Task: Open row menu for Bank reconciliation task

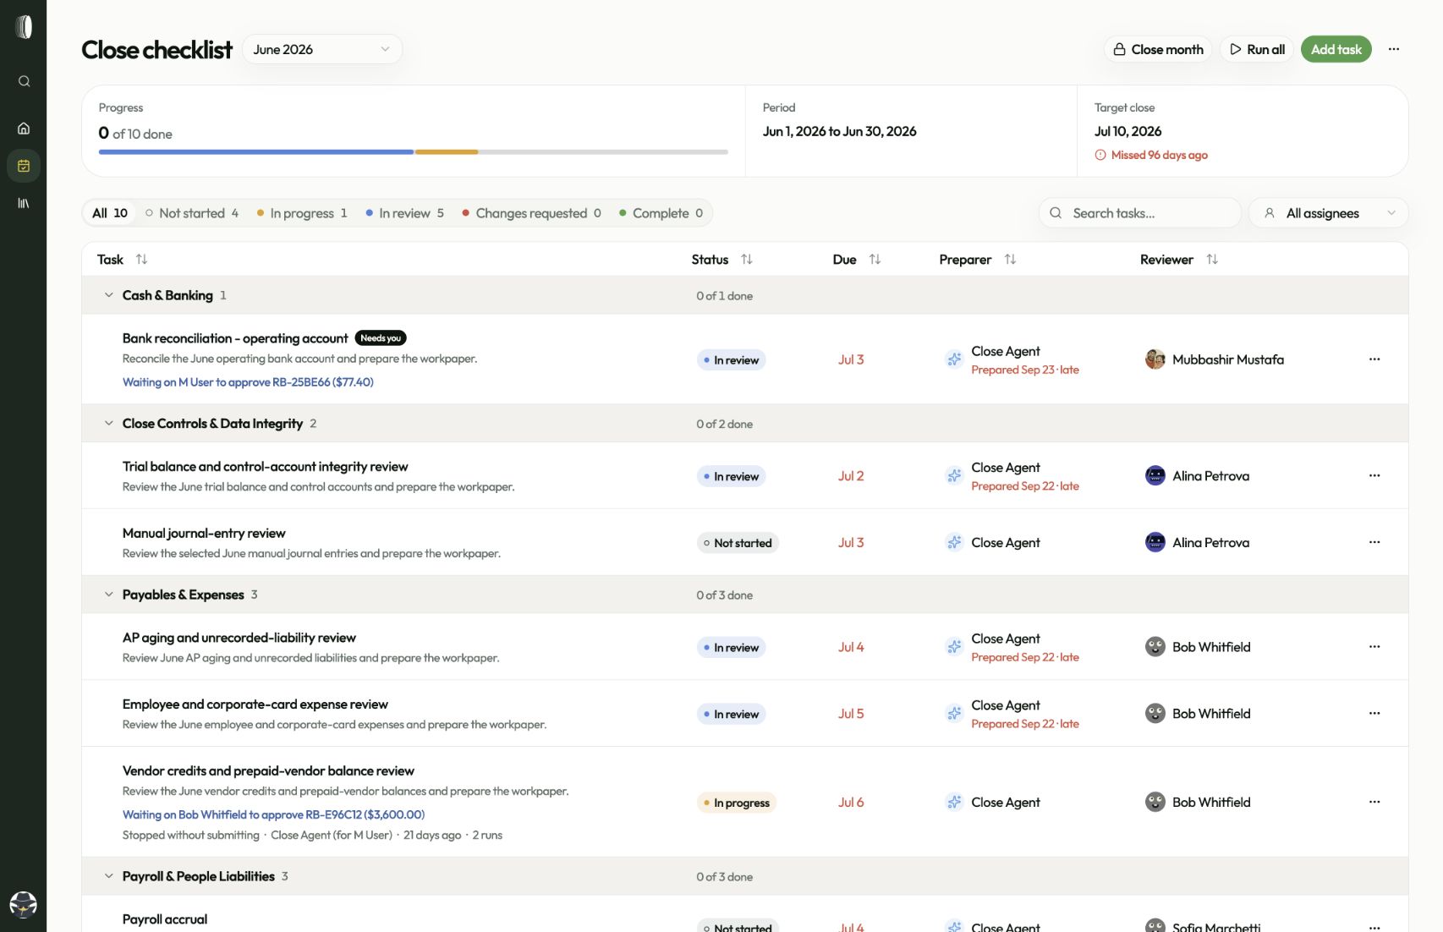Action: pyautogui.click(x=1374, y=359)
